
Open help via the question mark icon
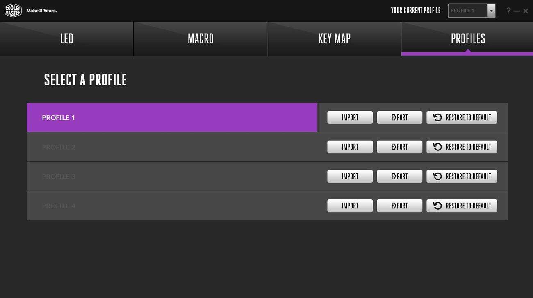[x=508, y=11]
